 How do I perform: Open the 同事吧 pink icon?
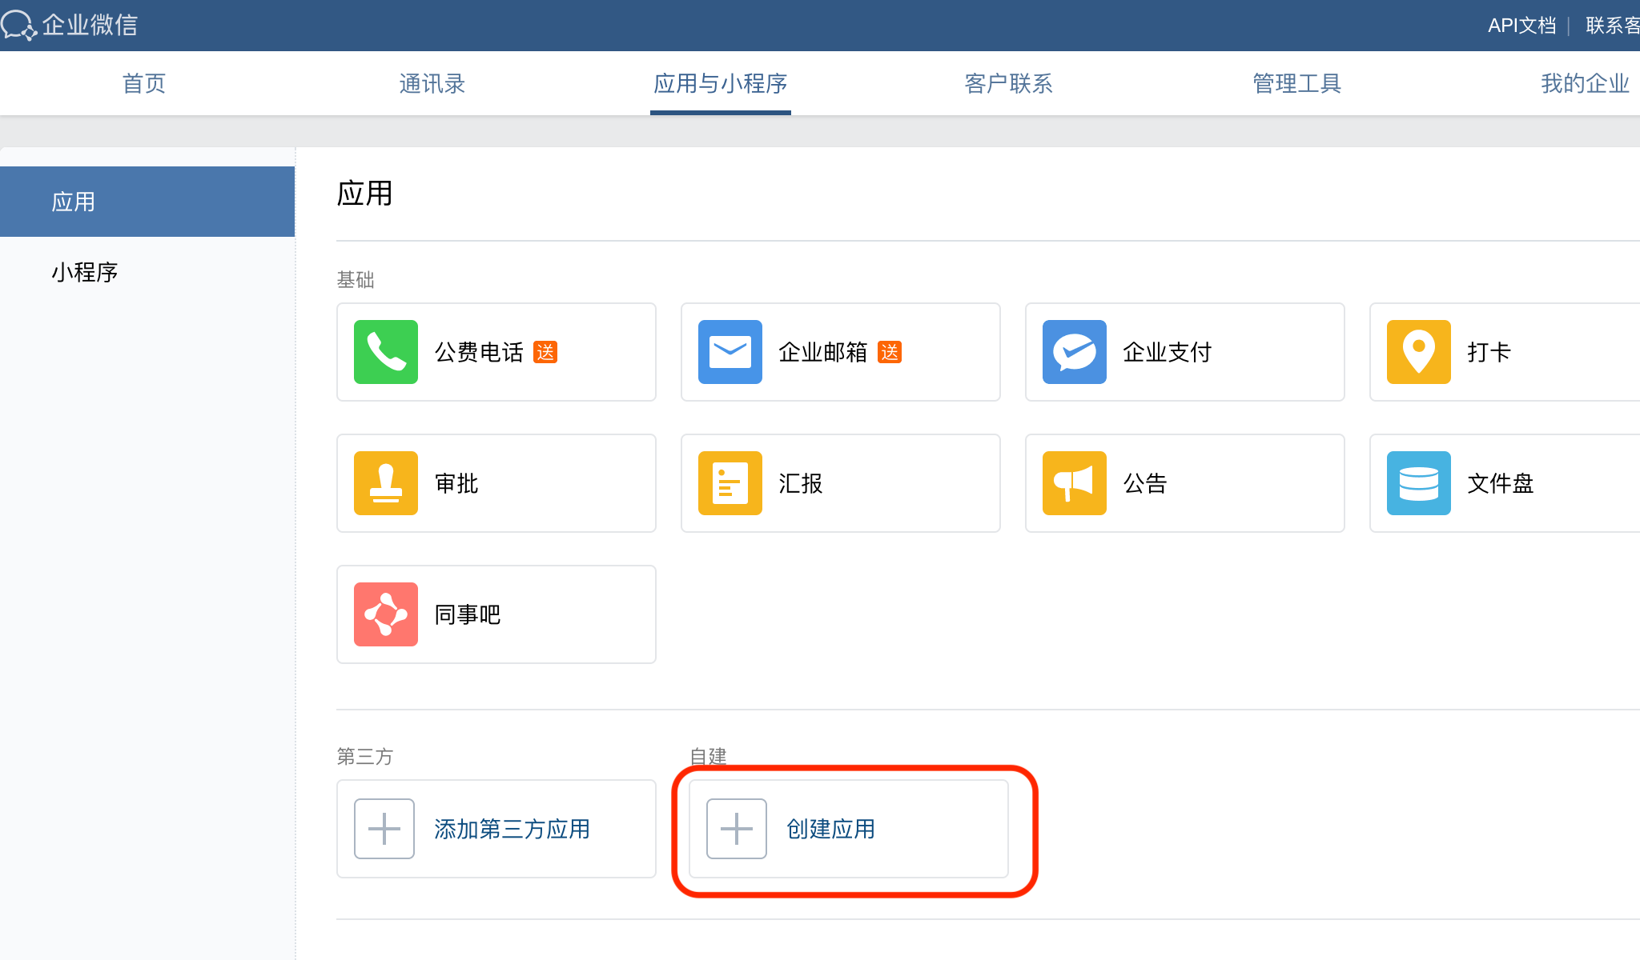[x=386, y=614]
